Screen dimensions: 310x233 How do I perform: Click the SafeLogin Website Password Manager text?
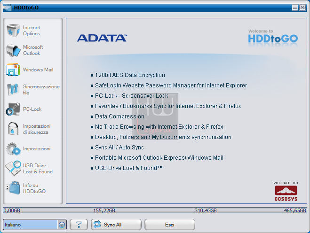[171, 85]
